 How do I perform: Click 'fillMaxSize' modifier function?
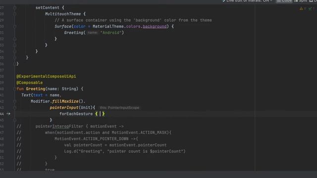65,101
